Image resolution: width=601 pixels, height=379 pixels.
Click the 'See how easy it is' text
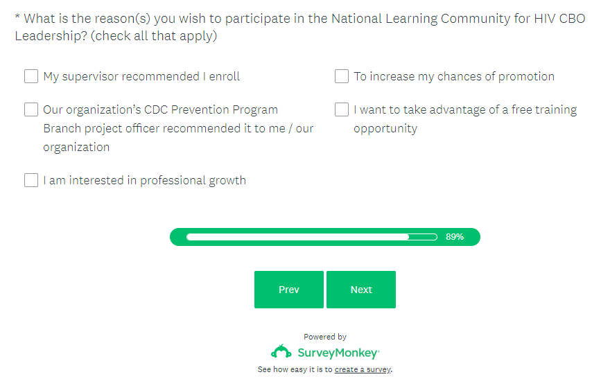click(295, 370)
